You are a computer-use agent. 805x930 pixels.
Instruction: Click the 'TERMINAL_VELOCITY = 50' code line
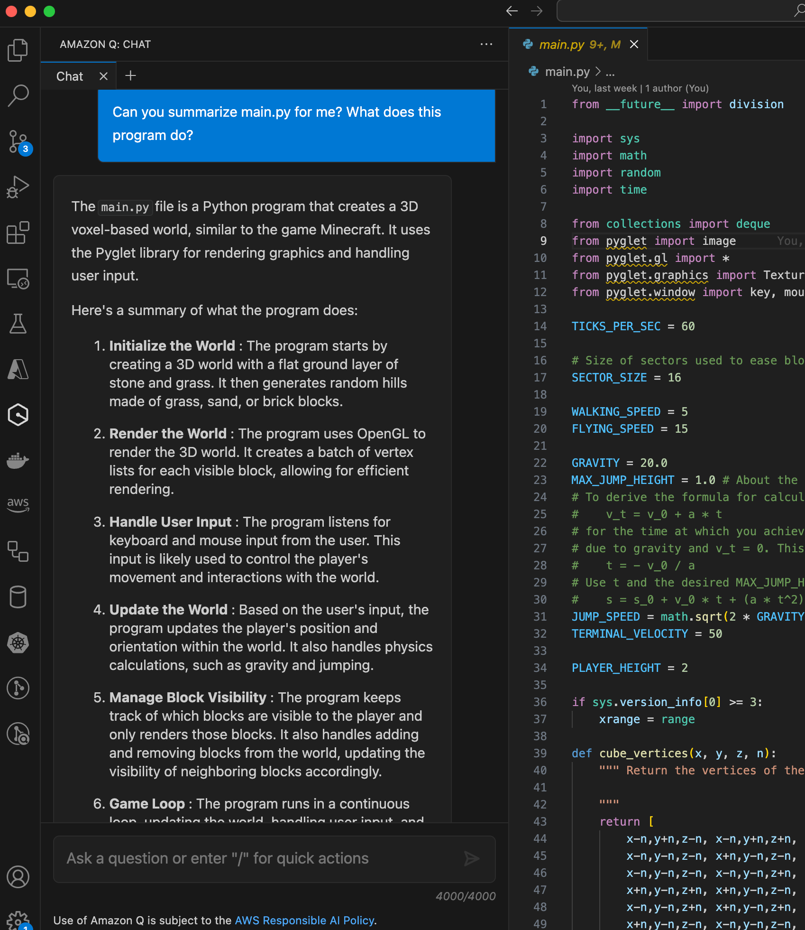647,634
